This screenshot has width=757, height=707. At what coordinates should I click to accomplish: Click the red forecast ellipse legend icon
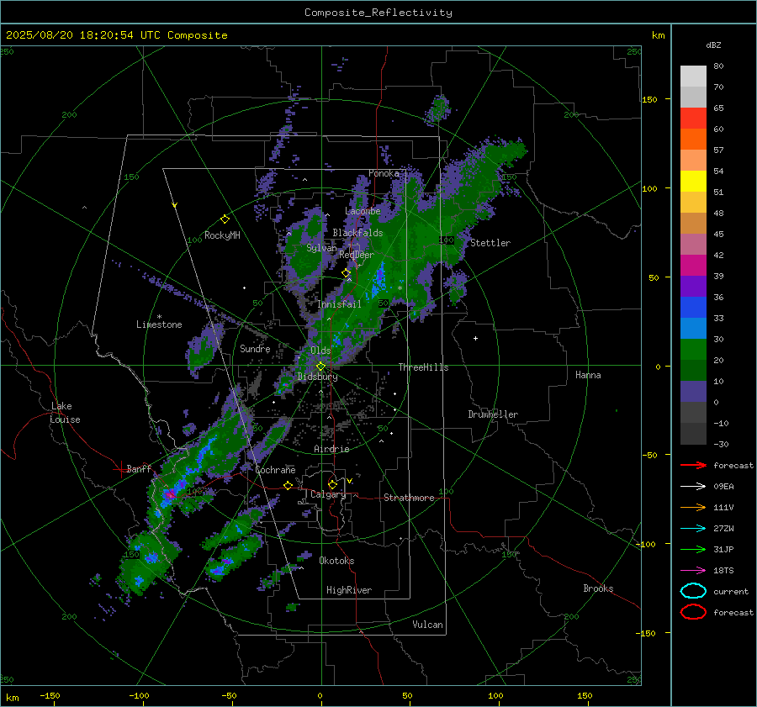pyautogui.click(x=693, y=612)
